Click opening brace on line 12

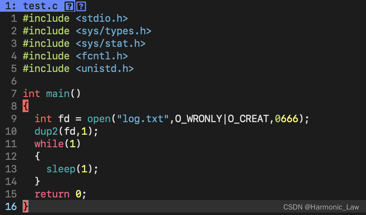[37, 156]
